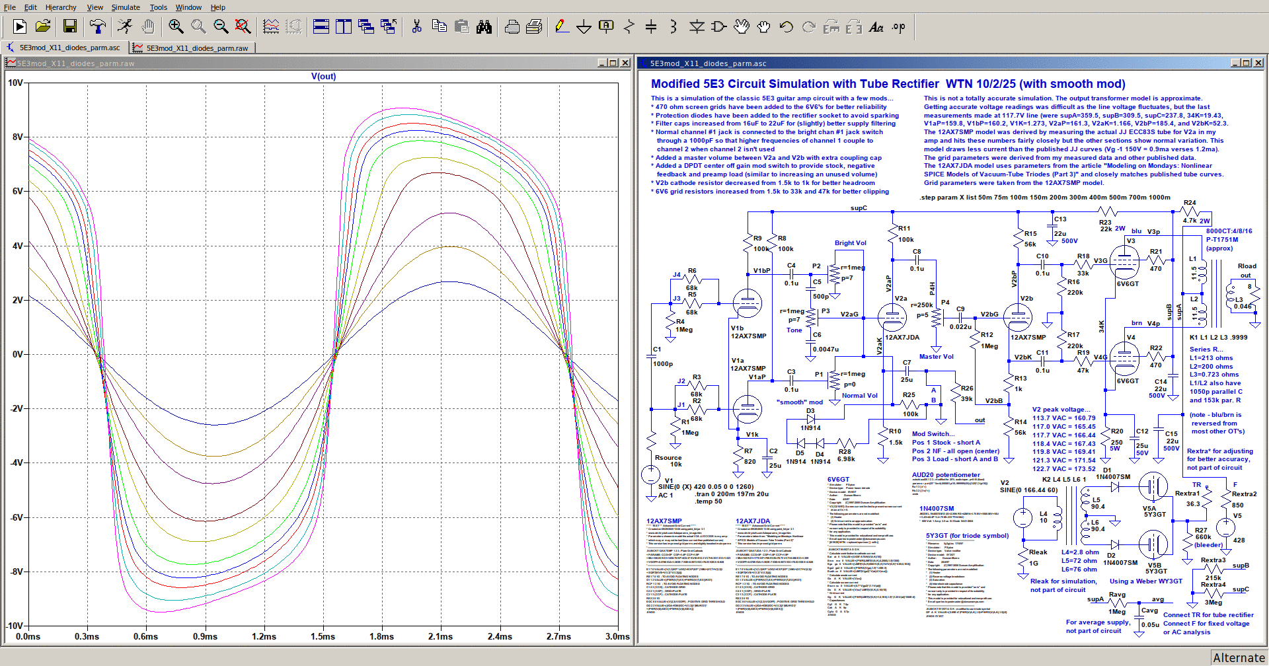Select the draw wire pencil tool
The image size is (1269, 666).
tap(562, 26)
